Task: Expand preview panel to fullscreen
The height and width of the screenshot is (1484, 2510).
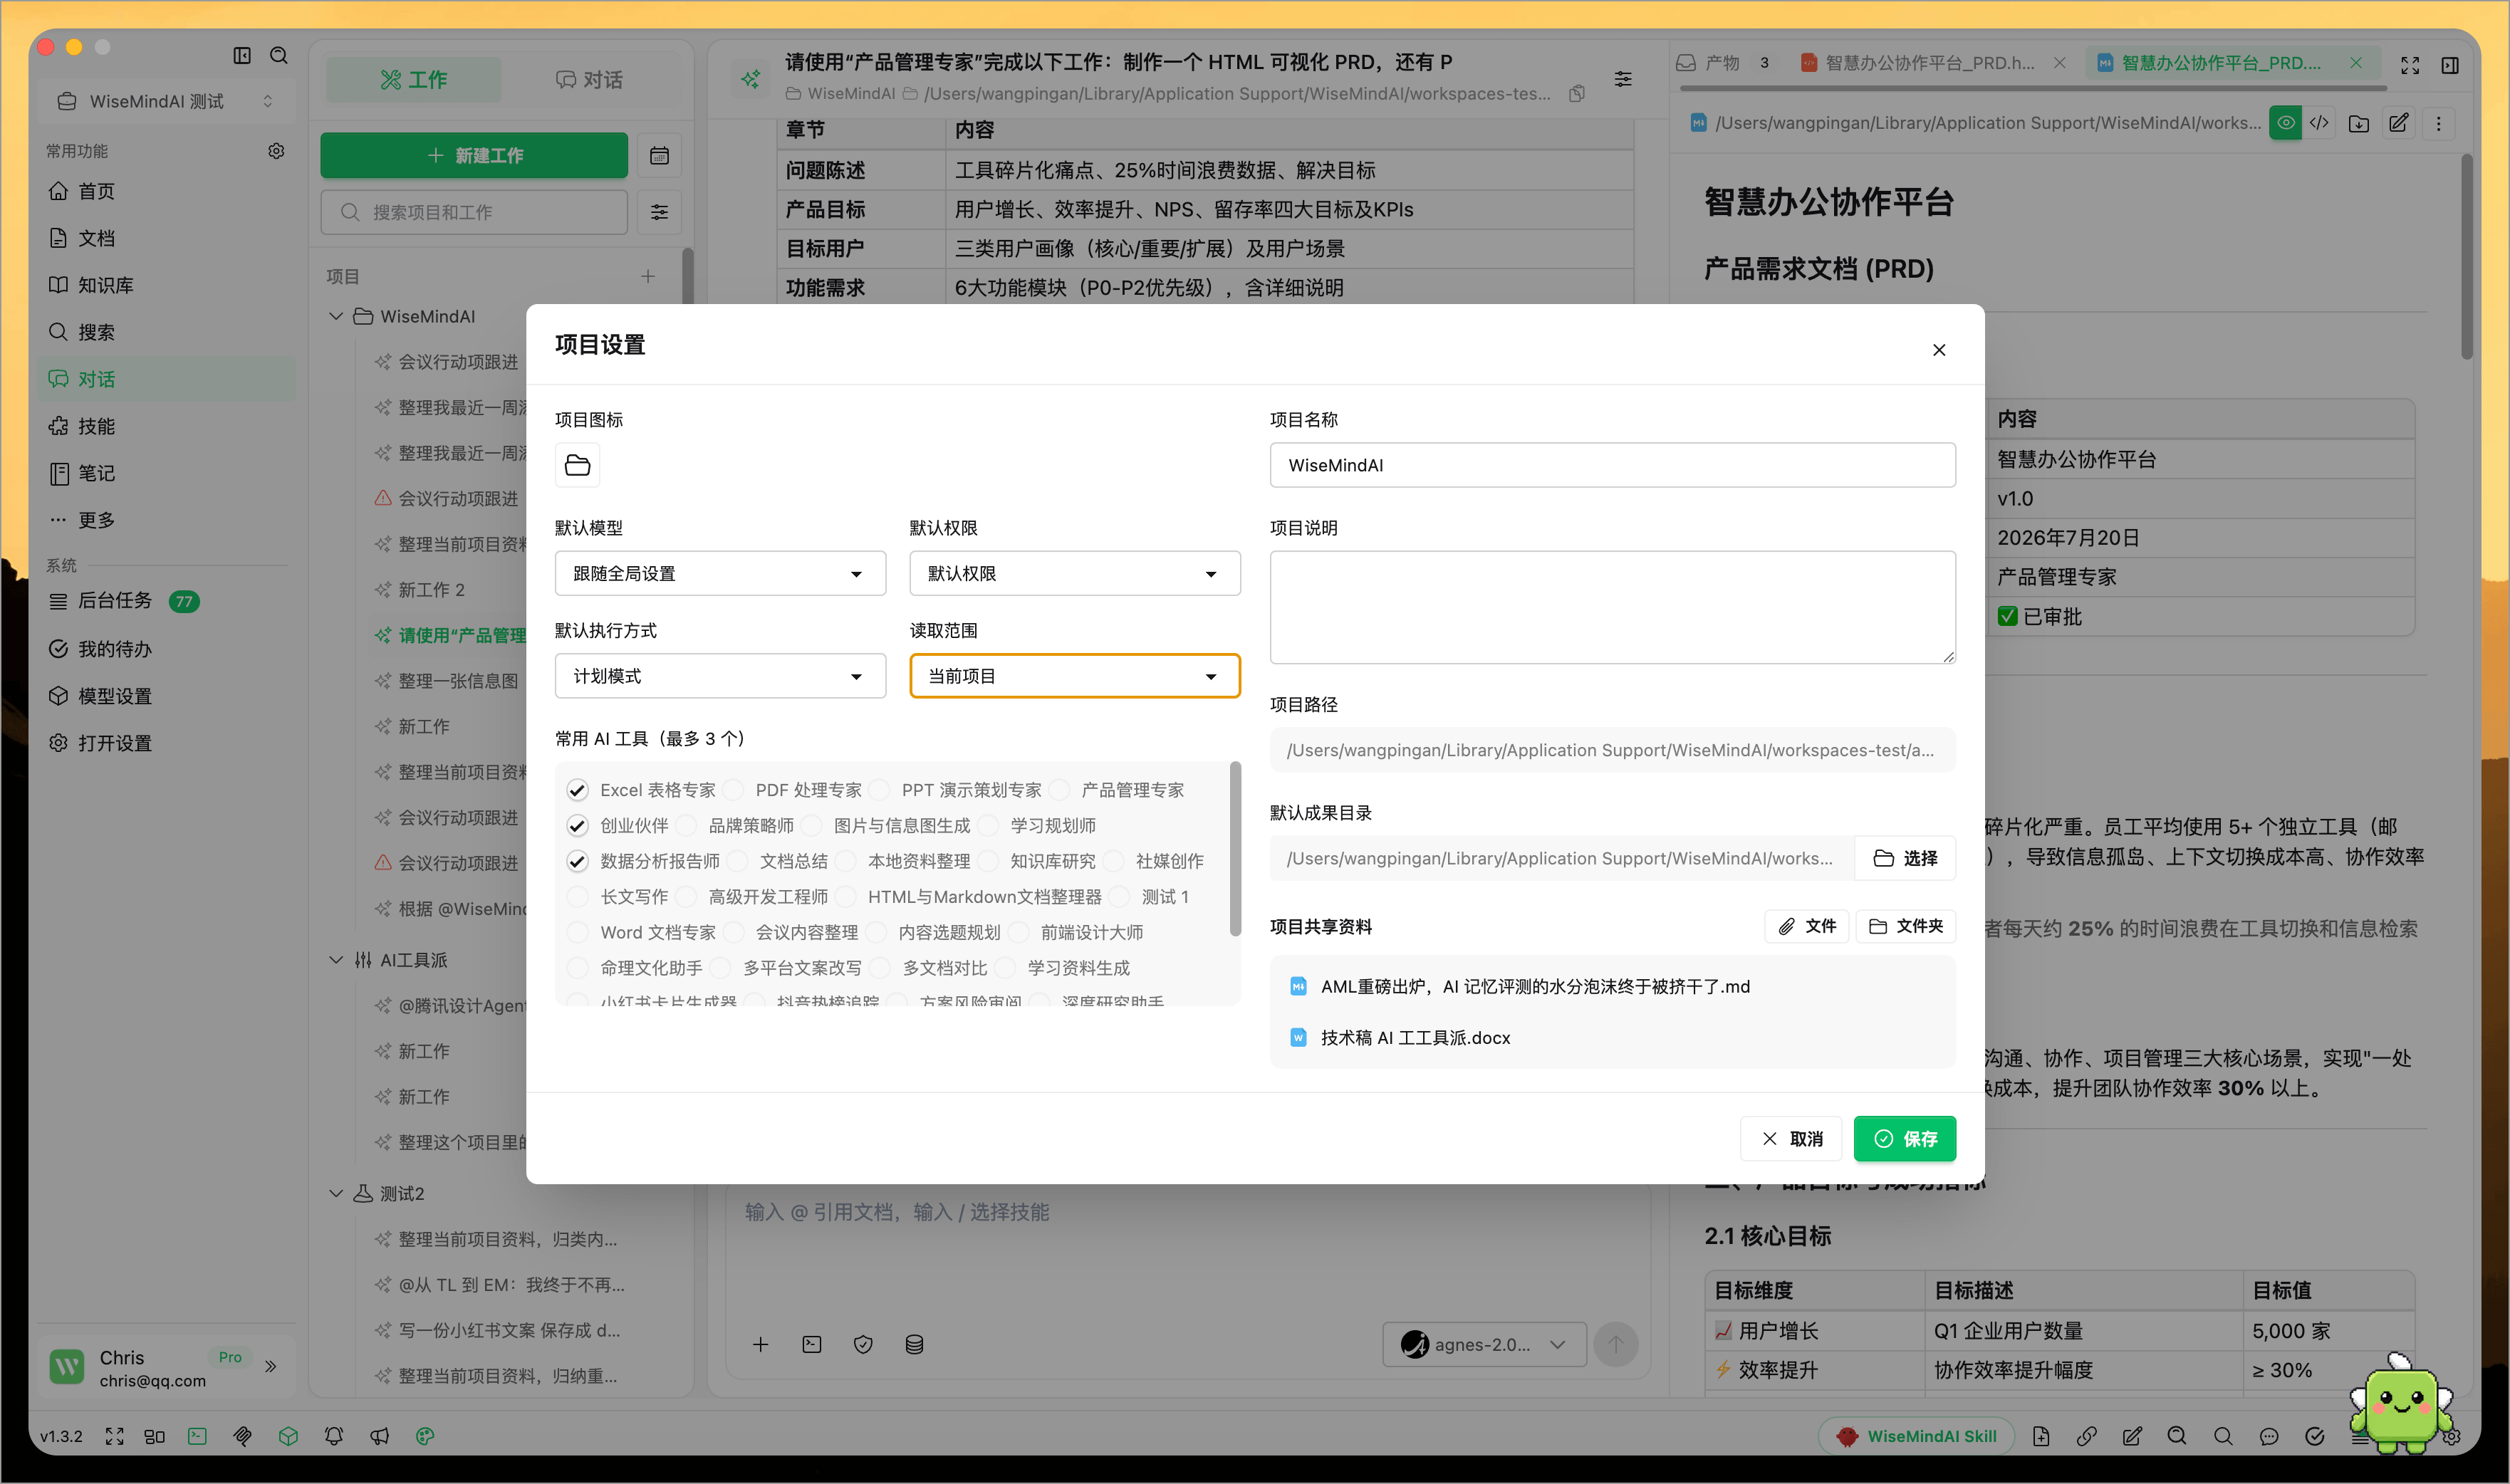Action: point(2410,65)
